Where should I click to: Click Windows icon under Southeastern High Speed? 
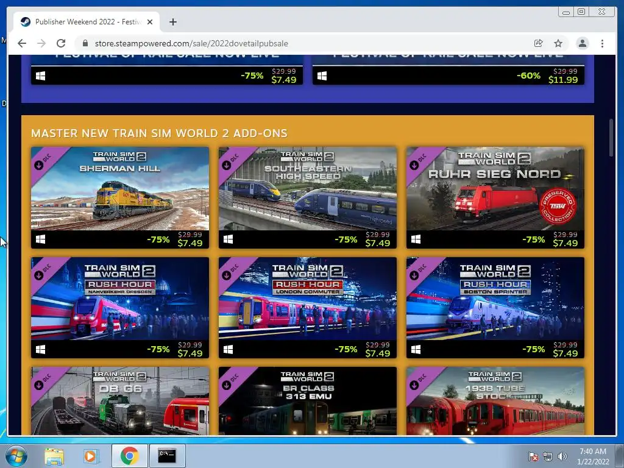pyautogui.click(x=228, y=239)
